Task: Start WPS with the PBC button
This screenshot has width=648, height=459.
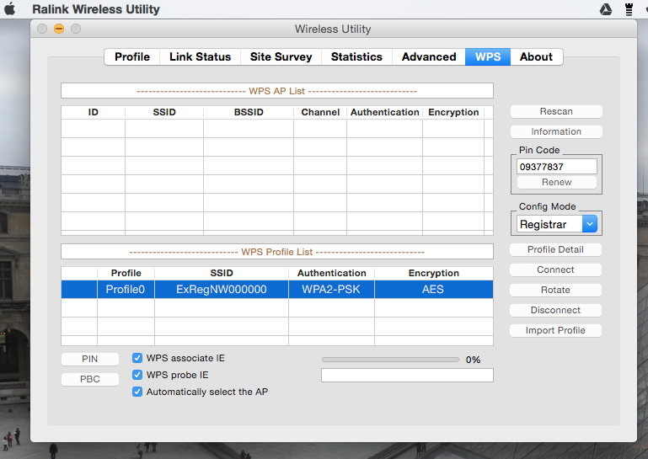Action: 90,379
